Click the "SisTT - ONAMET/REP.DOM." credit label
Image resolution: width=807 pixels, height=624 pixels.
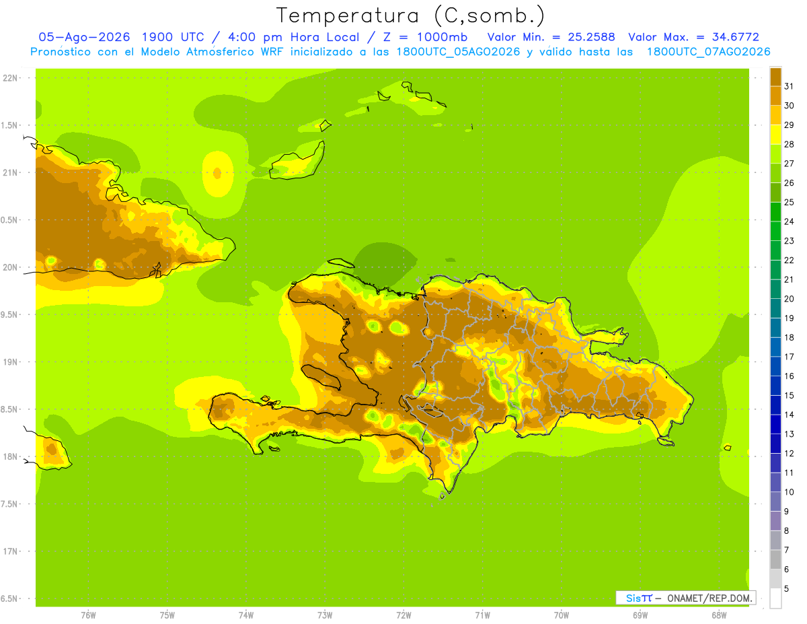point(686,598)
